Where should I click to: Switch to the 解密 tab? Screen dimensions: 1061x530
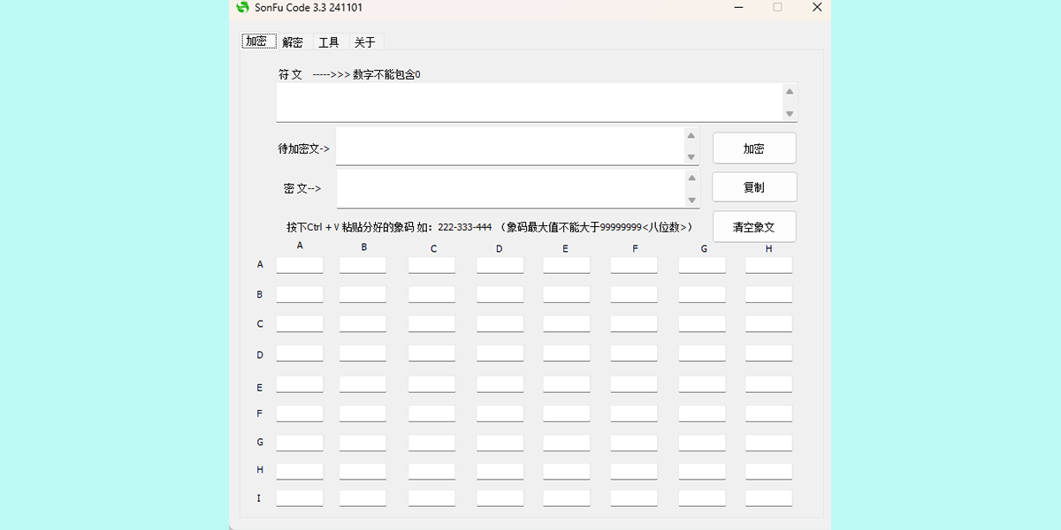click(293, 41)
